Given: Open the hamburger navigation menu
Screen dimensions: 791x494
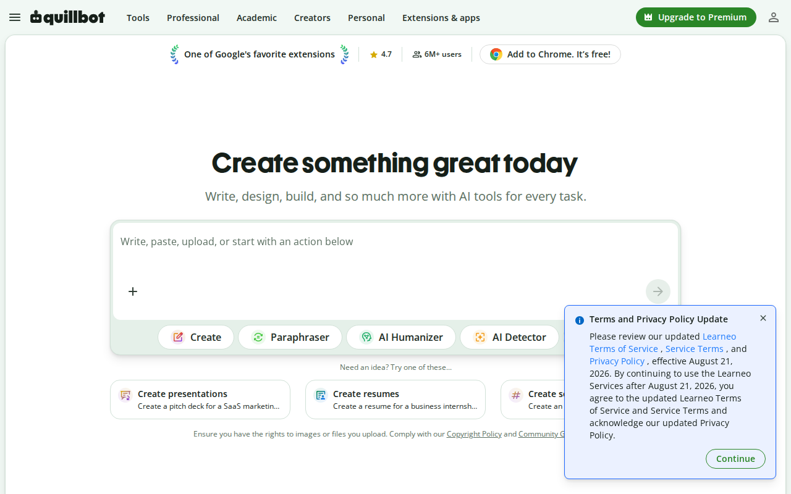Looking at the screenshot, I should 15,17.
